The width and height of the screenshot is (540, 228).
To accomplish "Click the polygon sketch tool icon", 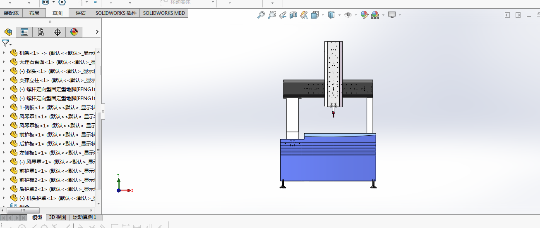I will (62, 2).
